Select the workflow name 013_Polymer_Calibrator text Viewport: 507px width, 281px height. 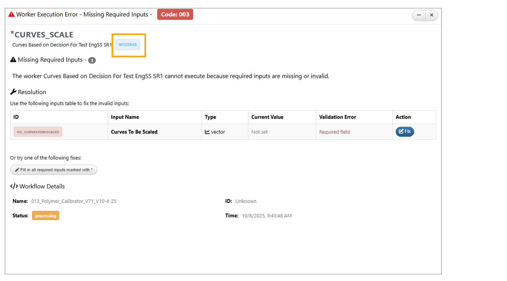pos(74,201)
